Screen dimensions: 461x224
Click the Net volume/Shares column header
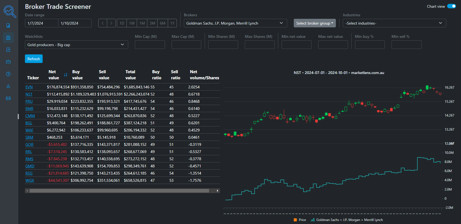[204, 75]
